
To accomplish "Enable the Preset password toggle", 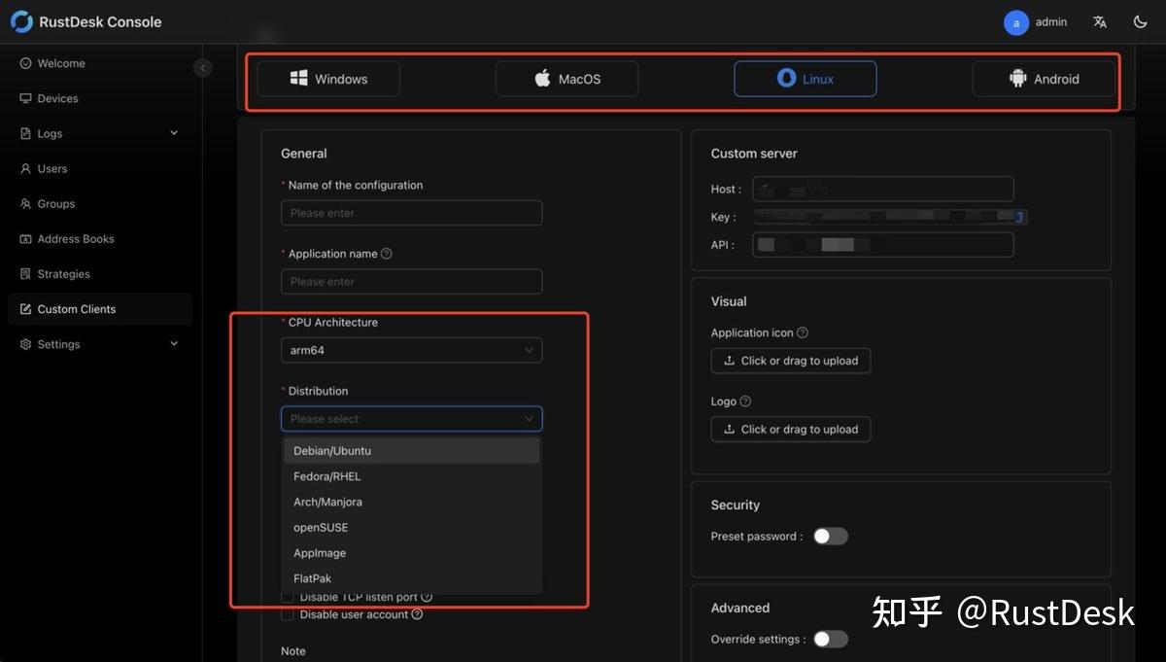I will [x=830, y=536].
